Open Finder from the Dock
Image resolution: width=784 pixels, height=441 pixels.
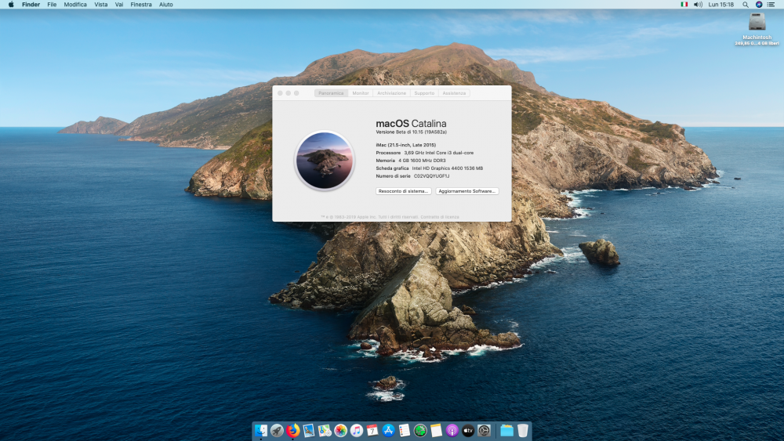tap(261, 430)
